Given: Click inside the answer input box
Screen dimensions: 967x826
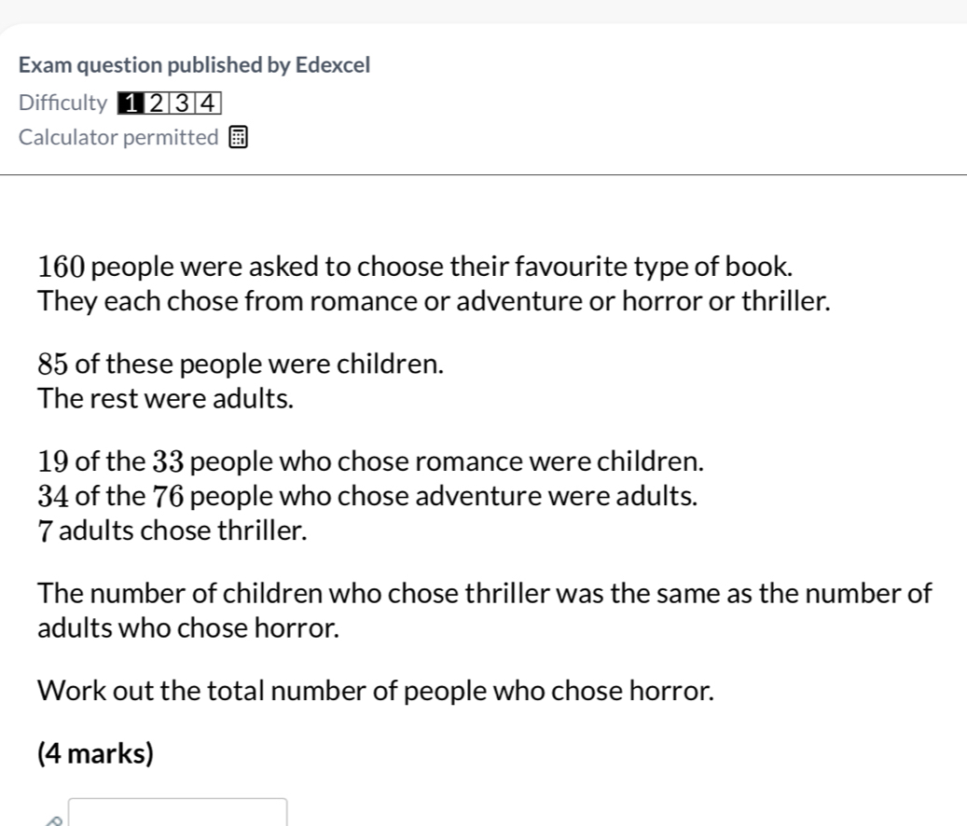Looking at the screenshot, I should (177, 813).
